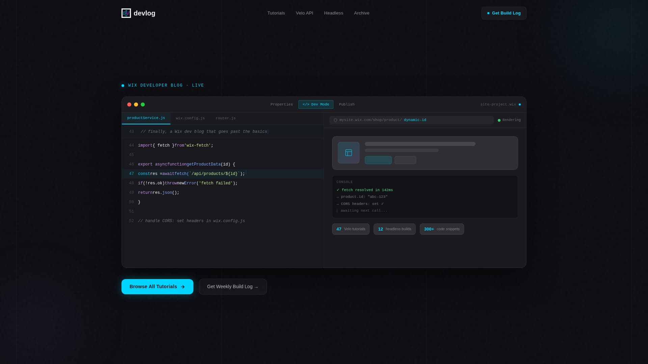Open the wix.config.js file tab
Screen dimensions: 648x364
(190, 118)
